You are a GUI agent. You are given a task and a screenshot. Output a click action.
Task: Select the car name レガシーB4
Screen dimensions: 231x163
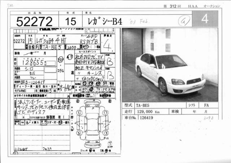105,22
